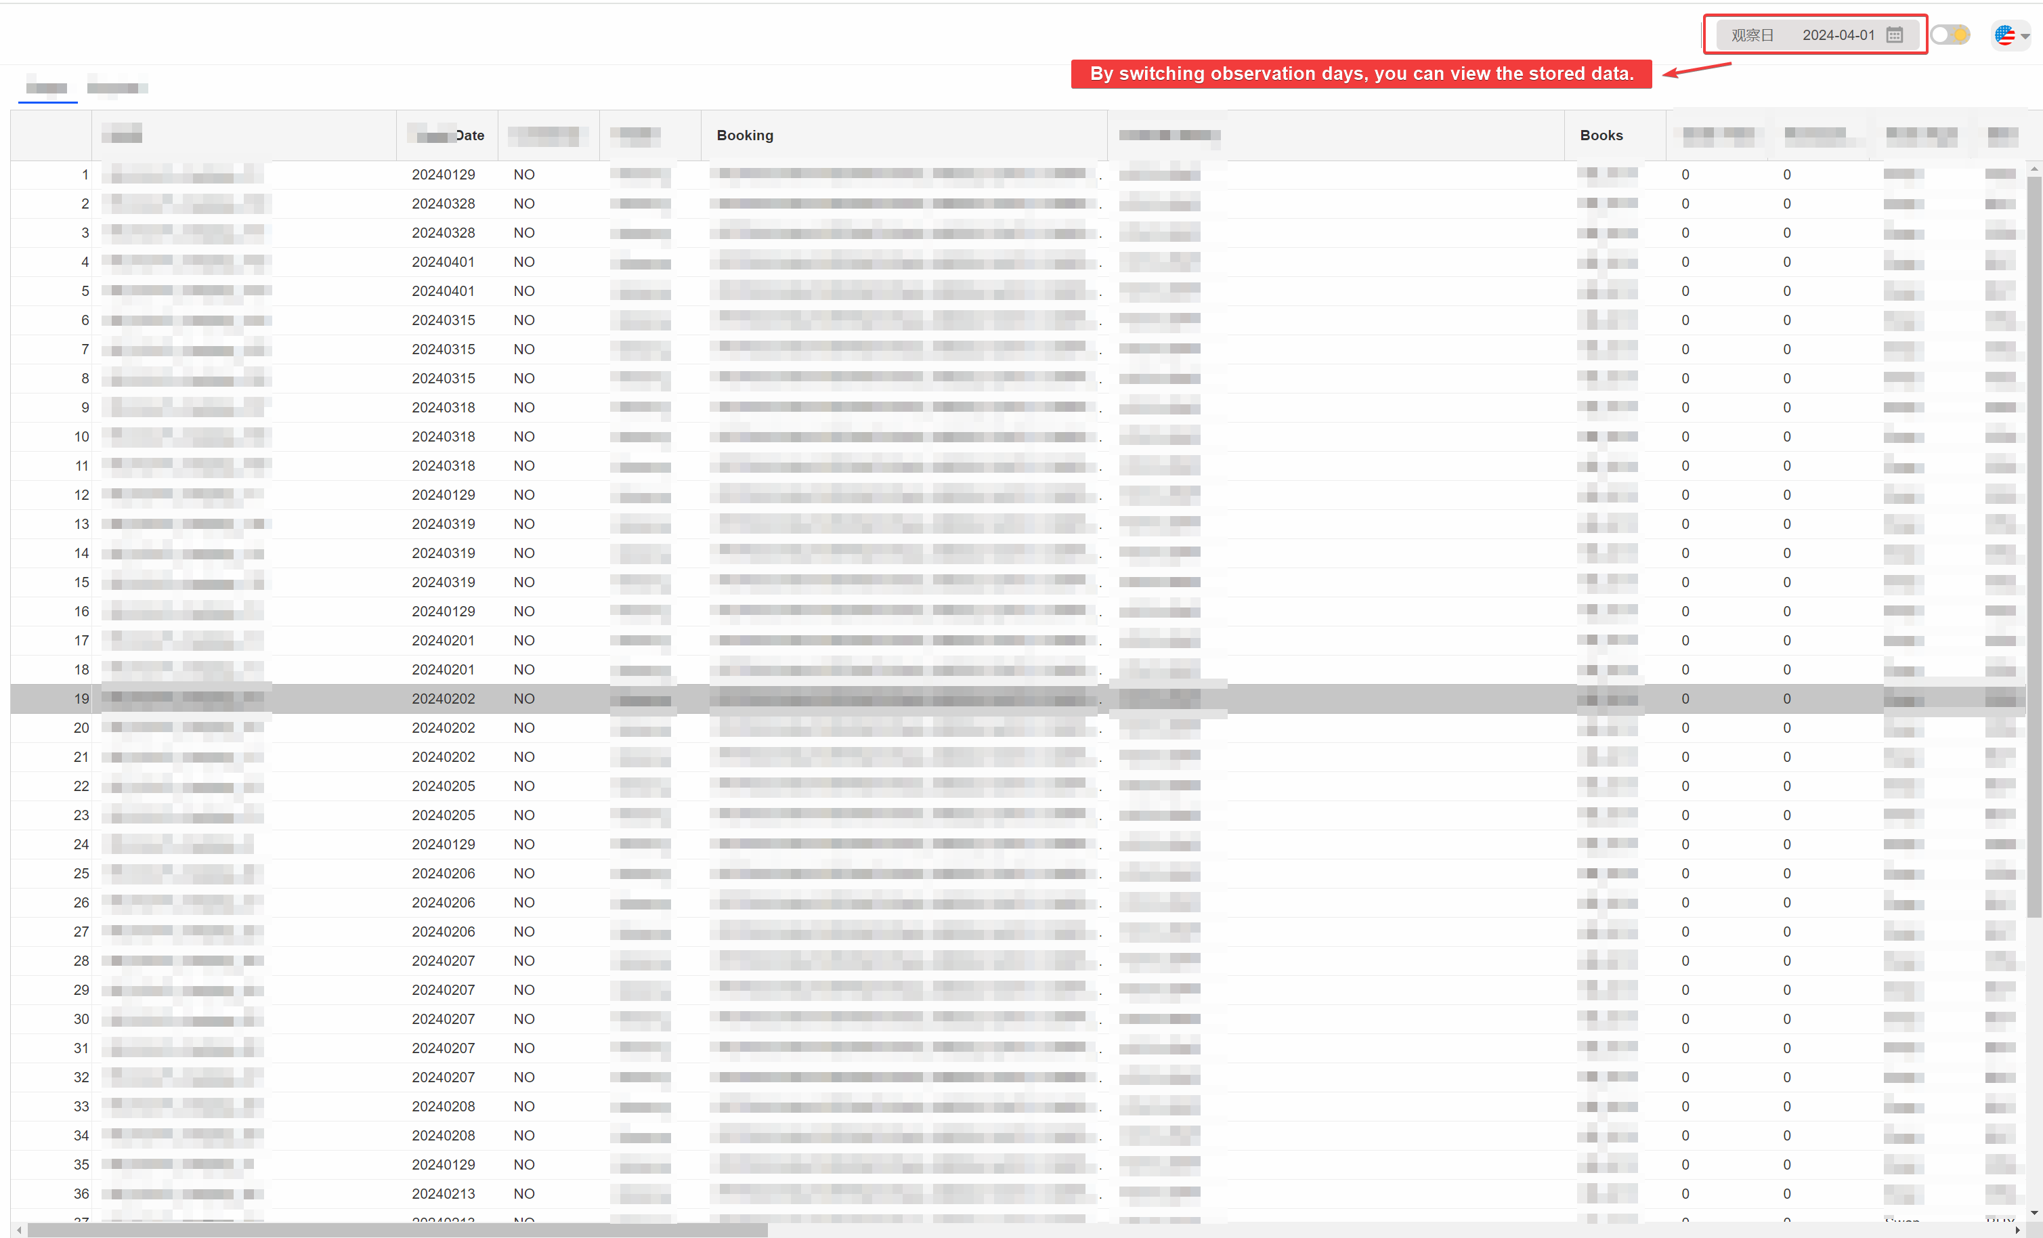2043x1238 pixels.
Task: Switch to the second blurred tab
Action: coord(117,89)
